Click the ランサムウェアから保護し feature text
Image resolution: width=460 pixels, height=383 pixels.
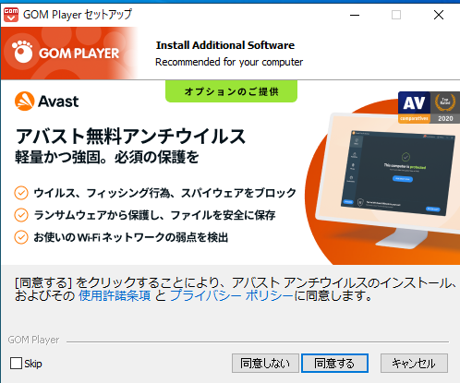click(154, 215)
